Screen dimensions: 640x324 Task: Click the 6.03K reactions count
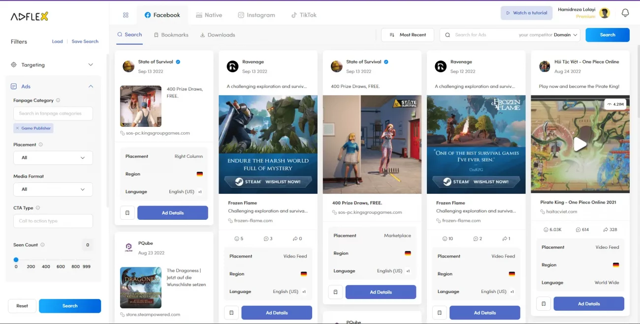pyautogui.click(x=552, y=230)
